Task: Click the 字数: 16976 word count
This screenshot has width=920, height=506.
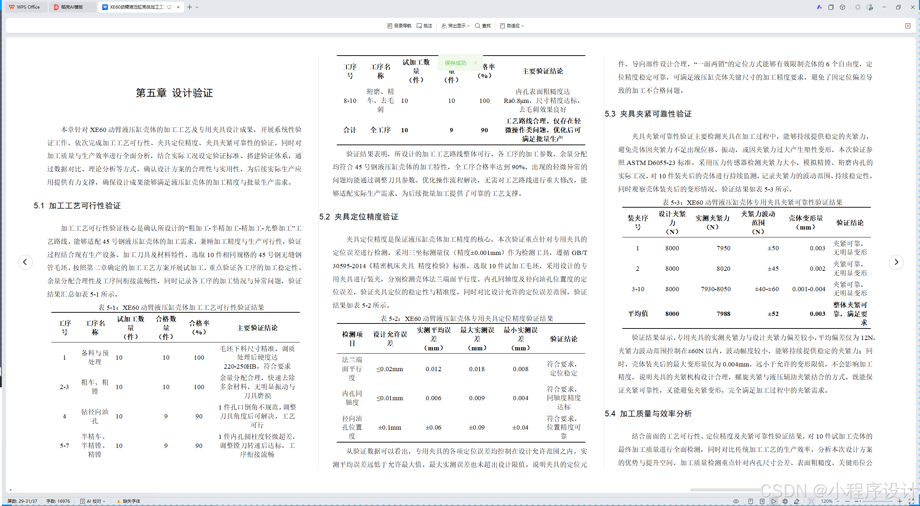Action: (58, 501)
